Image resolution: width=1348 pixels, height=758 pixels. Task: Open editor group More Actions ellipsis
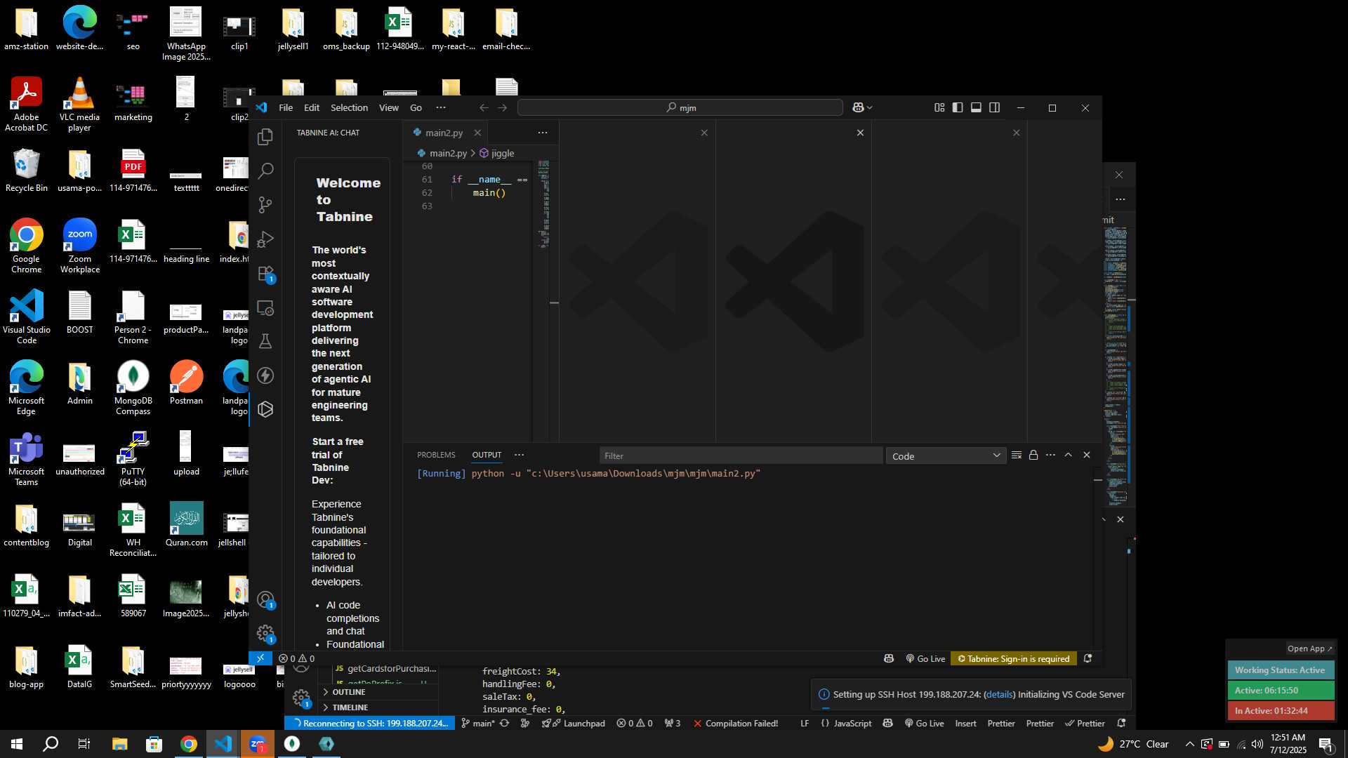click(x=543, y=133)
